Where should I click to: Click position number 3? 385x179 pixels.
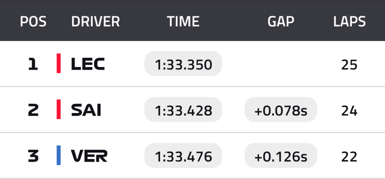(33, 156)
